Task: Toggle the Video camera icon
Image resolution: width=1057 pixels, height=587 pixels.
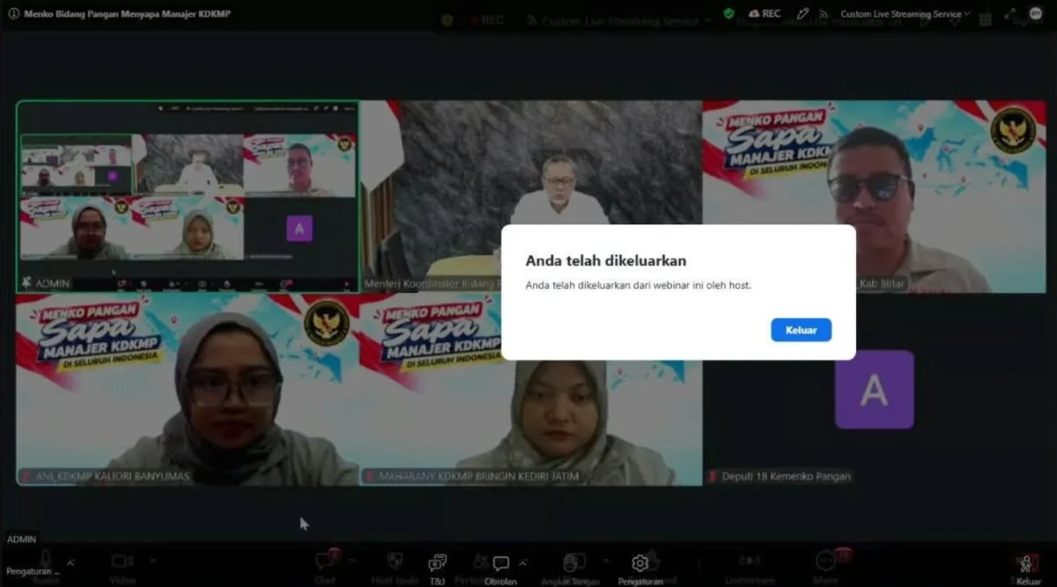Action: click(x=122, y=561)
